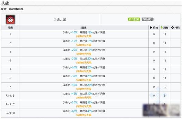Select level 3 row label
The image size is (182, 119).
[10, 52]
